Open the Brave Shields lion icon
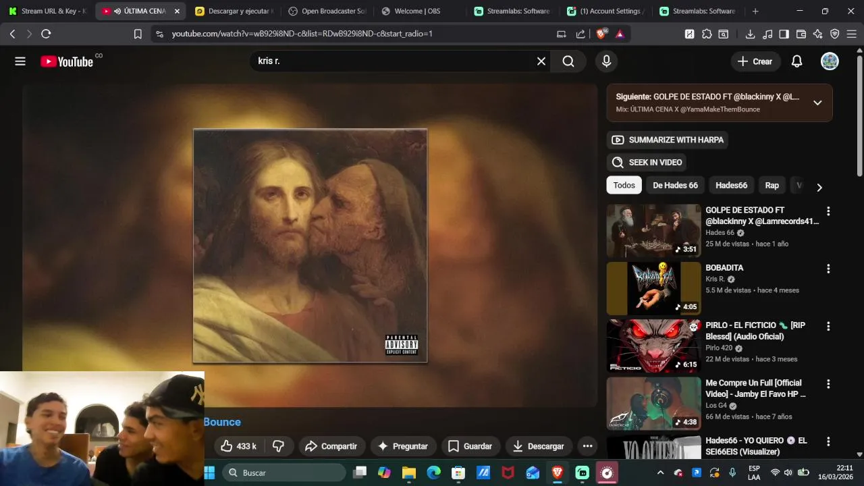 click(x=601, y=34)
